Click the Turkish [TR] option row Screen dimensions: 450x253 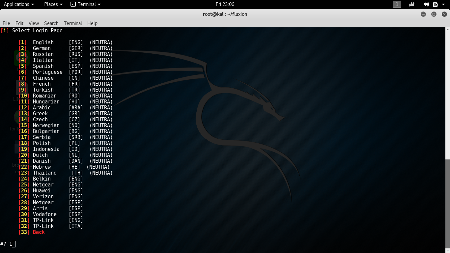tap(66, 90)
